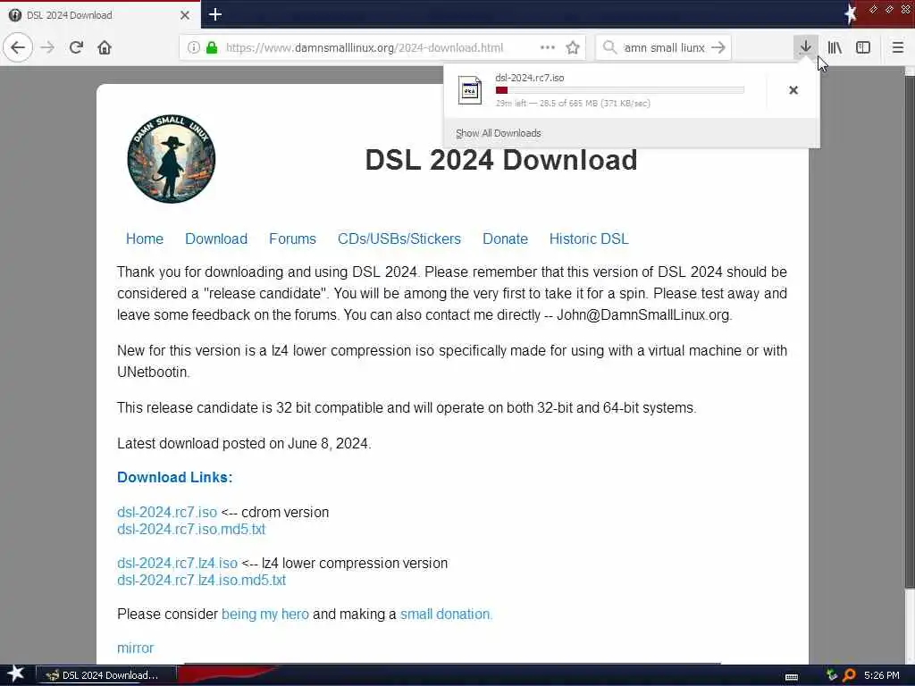Toggle the sidebar view icon

click(863, 47)
